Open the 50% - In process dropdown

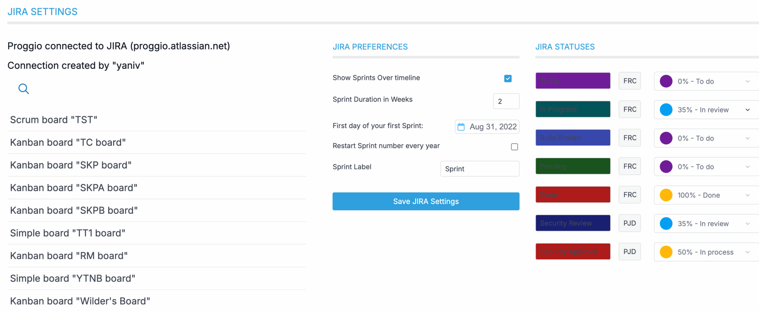(x=706, y=252)
